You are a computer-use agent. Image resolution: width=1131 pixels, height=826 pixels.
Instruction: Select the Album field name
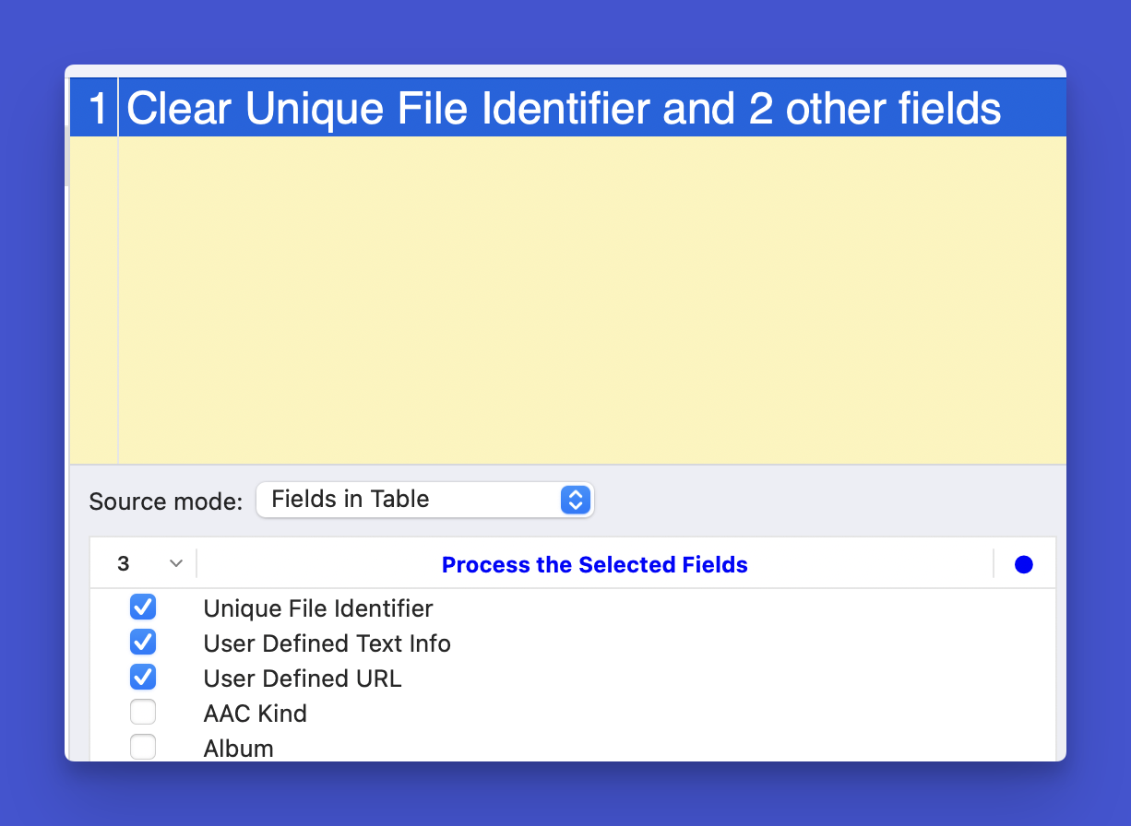[238, 748]
